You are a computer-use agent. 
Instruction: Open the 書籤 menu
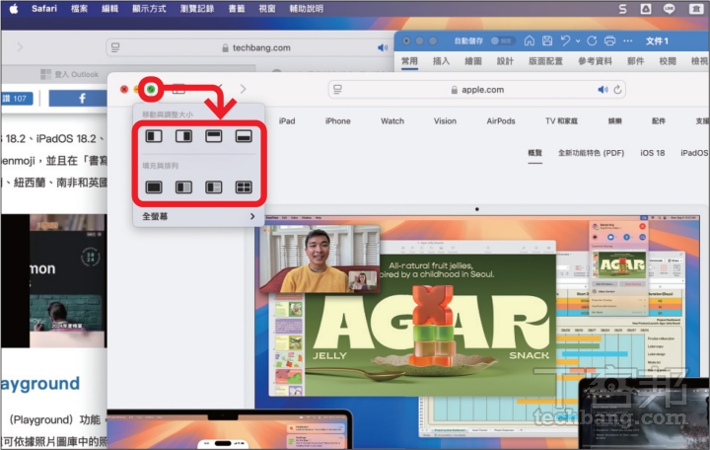pos(237,9)
